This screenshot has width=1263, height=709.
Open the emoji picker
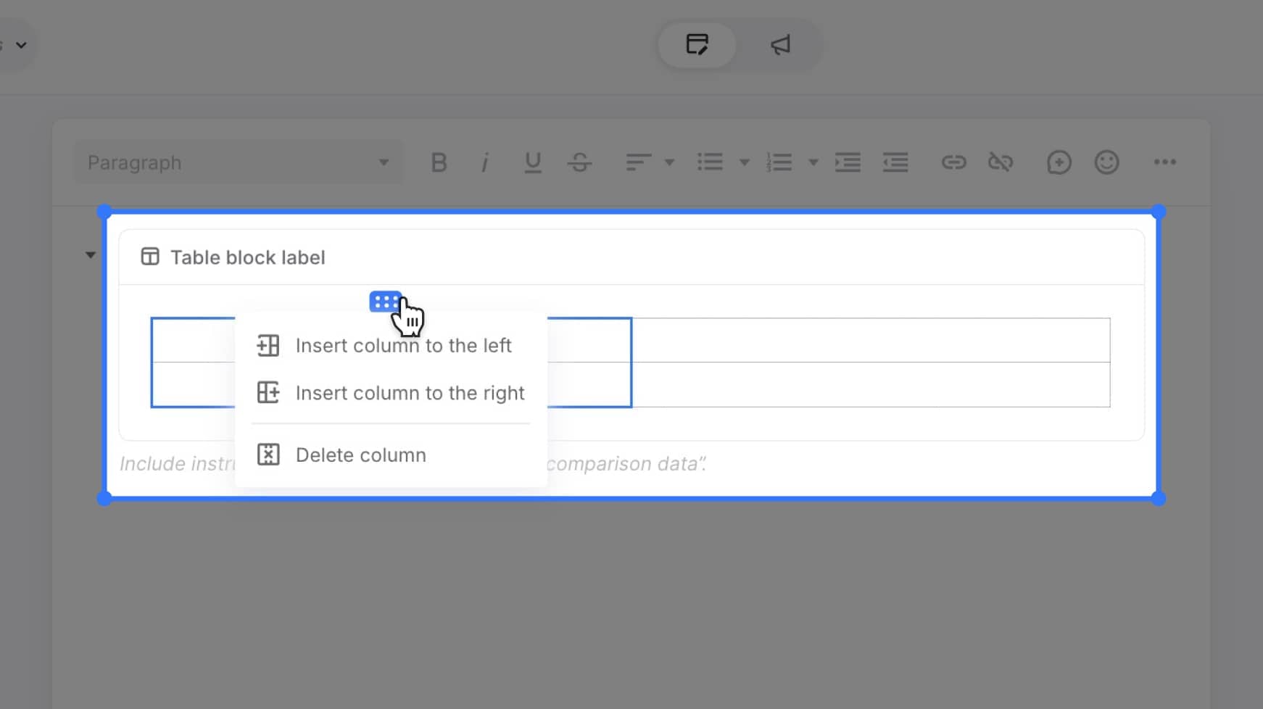coord(1106,162)
